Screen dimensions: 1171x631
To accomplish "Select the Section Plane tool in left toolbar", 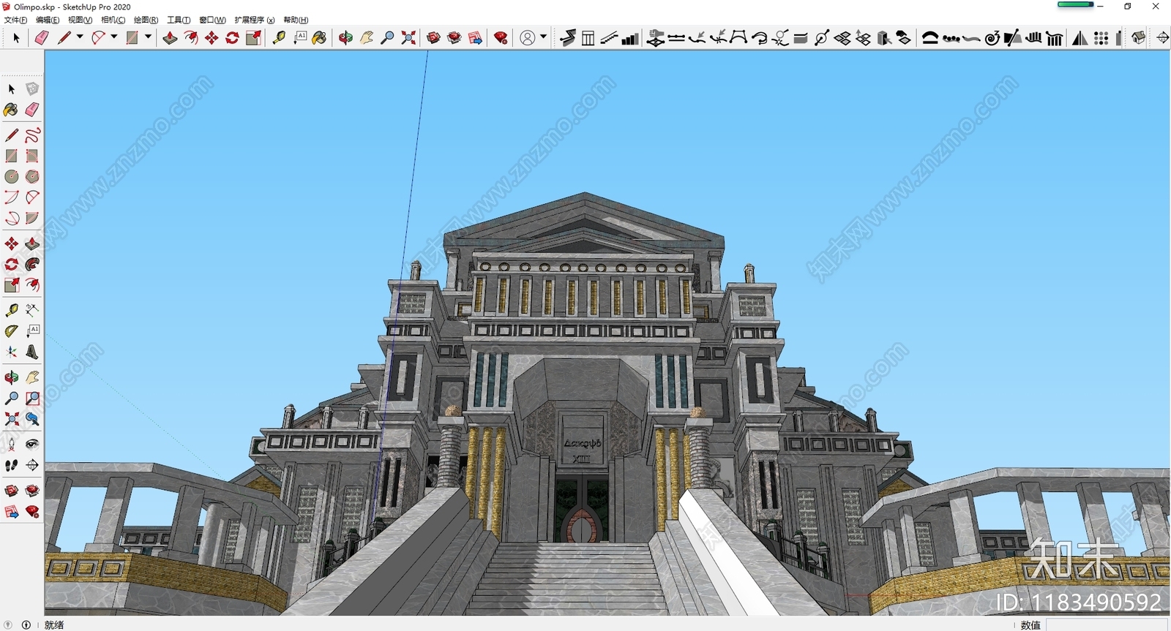I will point(32,465).
